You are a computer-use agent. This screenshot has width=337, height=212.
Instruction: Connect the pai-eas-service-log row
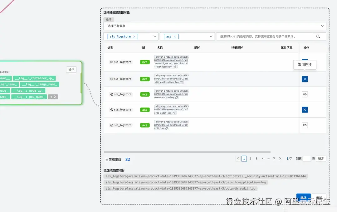(x=305, y=94)
